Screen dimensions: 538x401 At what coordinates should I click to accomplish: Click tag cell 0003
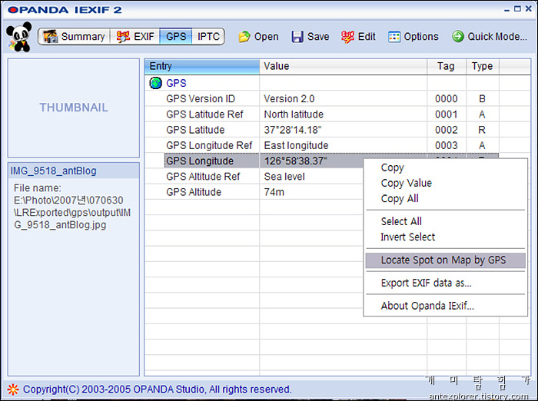(x=447, y=145)
